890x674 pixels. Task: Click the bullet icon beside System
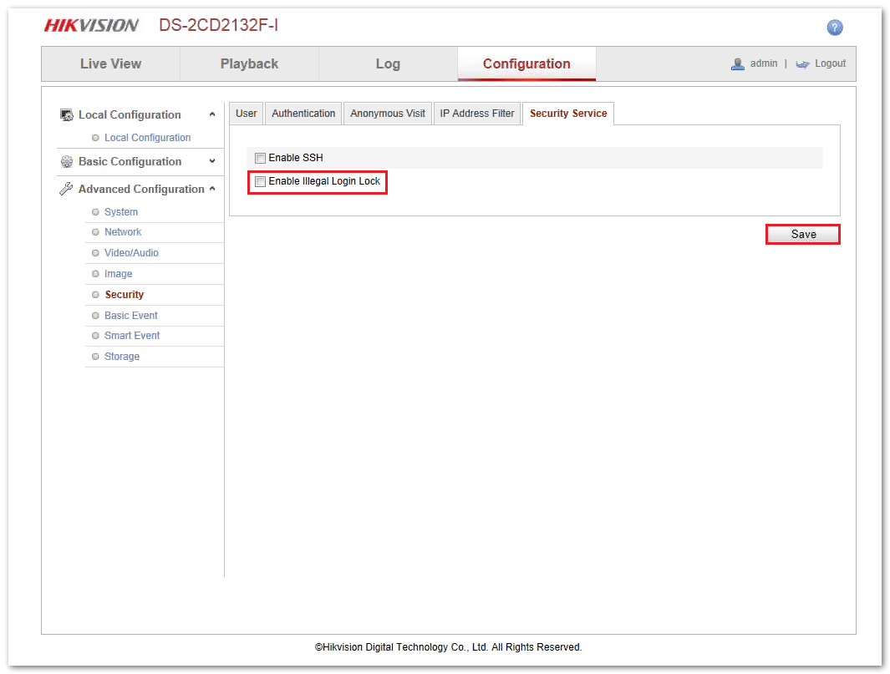pos(95,212)
